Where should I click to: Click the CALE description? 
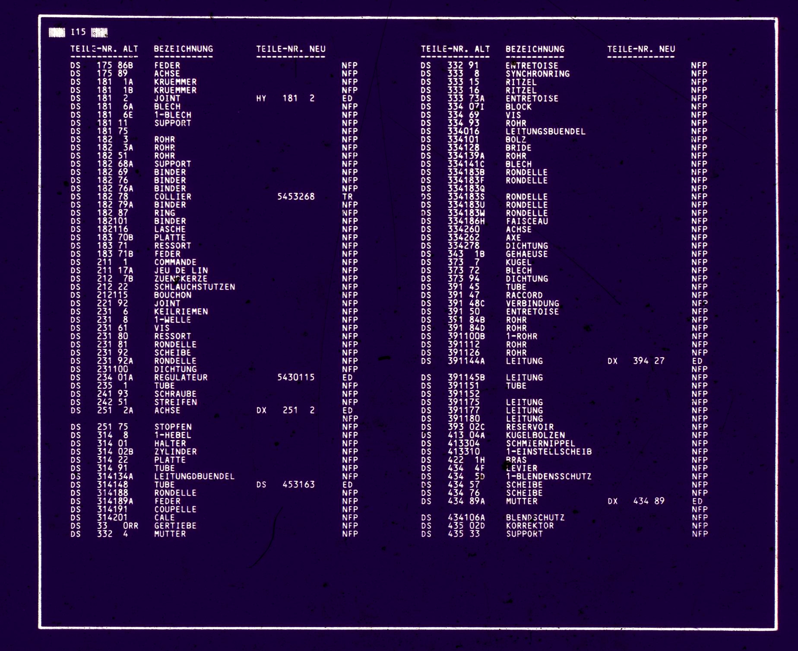click(165, 518)
